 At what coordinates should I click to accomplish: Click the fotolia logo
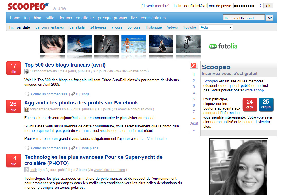(x=223, y=46)
